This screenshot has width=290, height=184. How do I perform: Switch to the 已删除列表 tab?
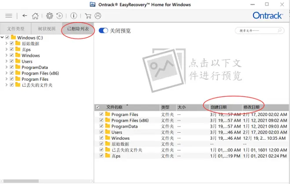point(78,29)
